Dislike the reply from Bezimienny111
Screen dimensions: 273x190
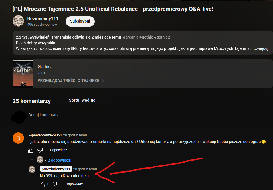[55, 184]
